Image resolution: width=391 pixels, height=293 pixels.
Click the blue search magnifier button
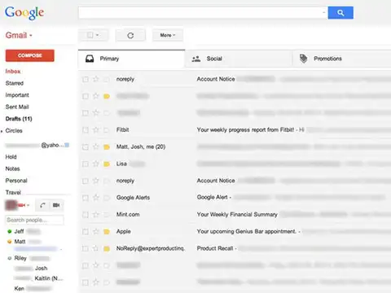pyautogui.click(x=340, y=13)
